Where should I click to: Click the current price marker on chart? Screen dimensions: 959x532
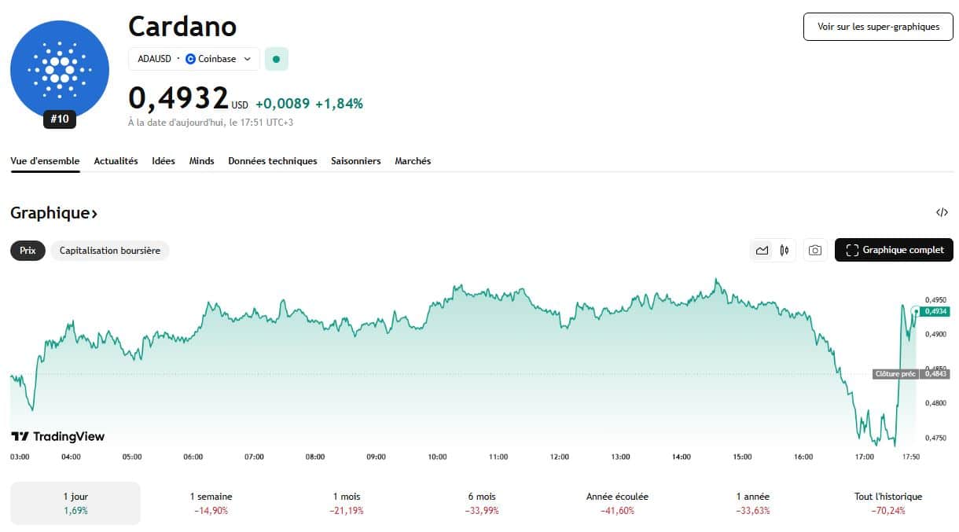[935, 311]
